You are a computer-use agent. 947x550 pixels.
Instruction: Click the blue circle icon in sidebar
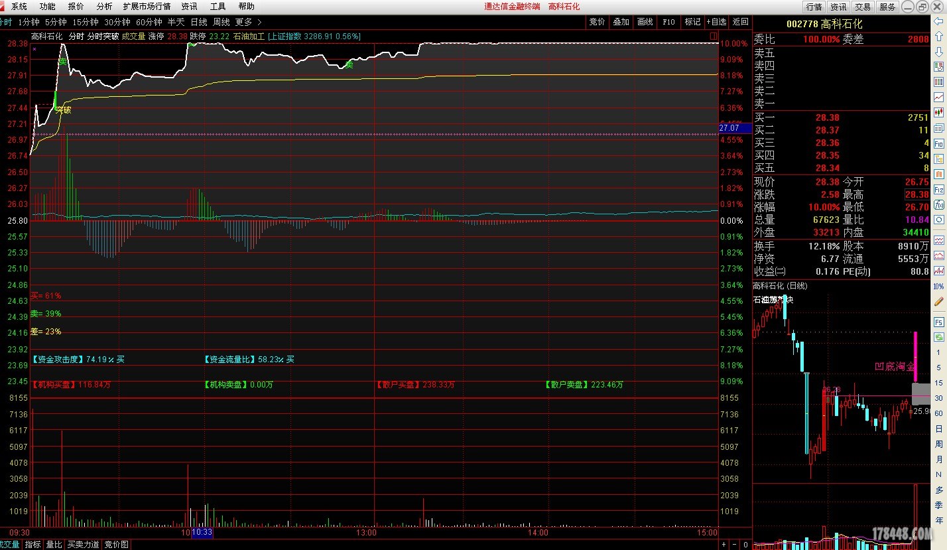938,220
